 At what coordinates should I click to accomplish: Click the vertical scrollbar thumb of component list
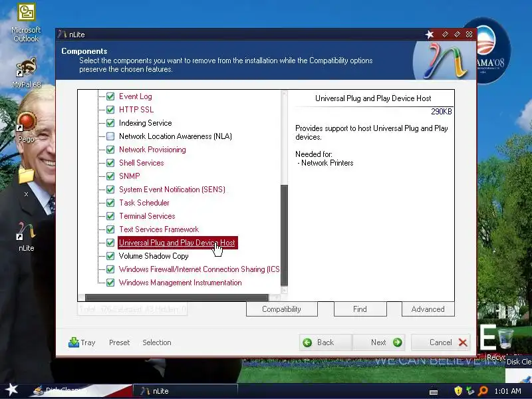285,235
